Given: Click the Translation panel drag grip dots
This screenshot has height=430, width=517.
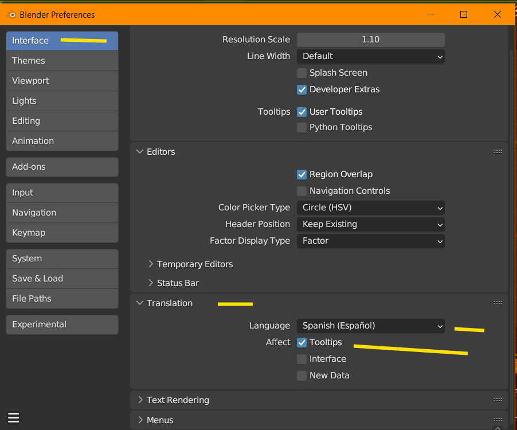Looking at the screenshot, I should [498, 303].
